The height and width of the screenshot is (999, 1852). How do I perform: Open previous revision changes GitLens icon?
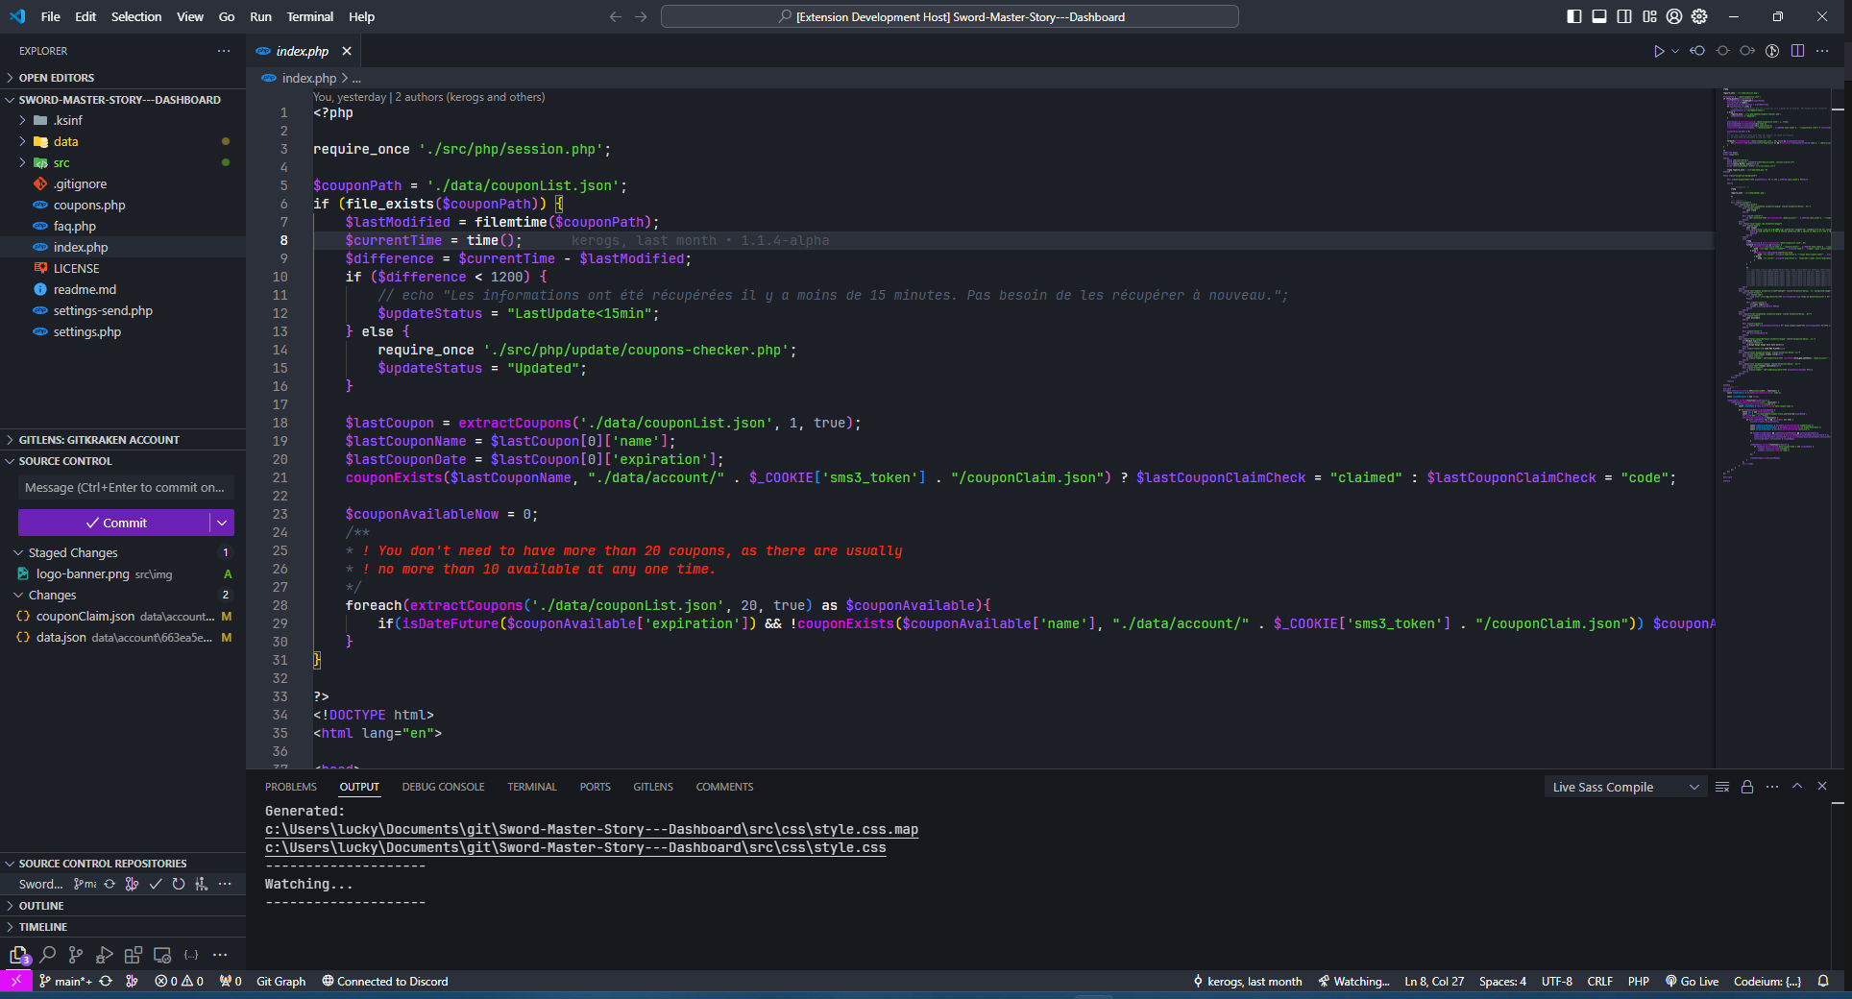point(1697,51)
